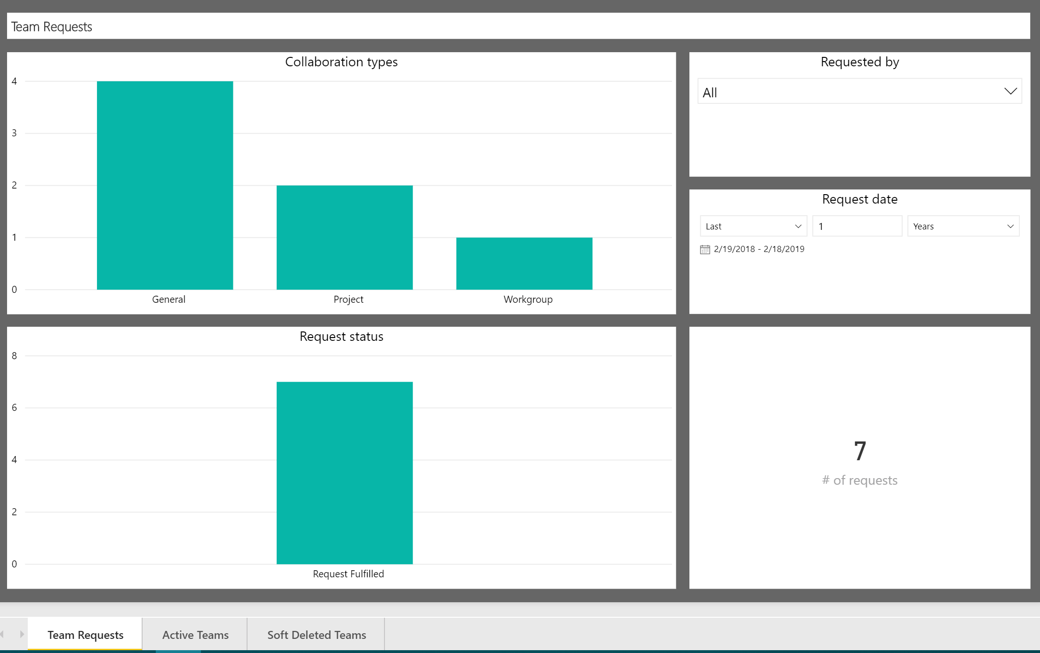This screenshot has width=1040, height=653.
Task: Click the previous page arrow beside tabs
Action: pyautogui.click(x=2, y=634)
